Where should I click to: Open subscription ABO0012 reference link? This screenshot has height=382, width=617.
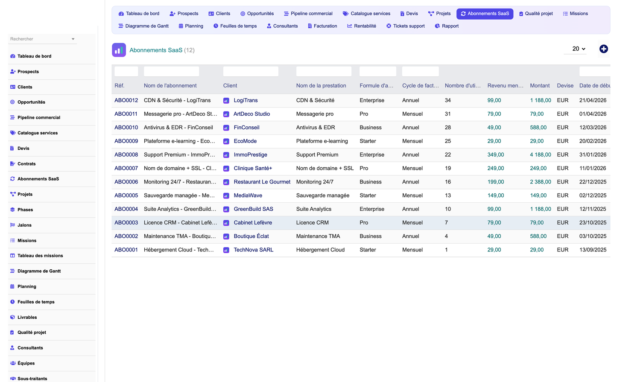point(126,100)
